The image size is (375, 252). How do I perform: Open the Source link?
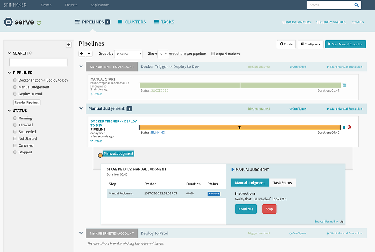(x=319, y=222)
